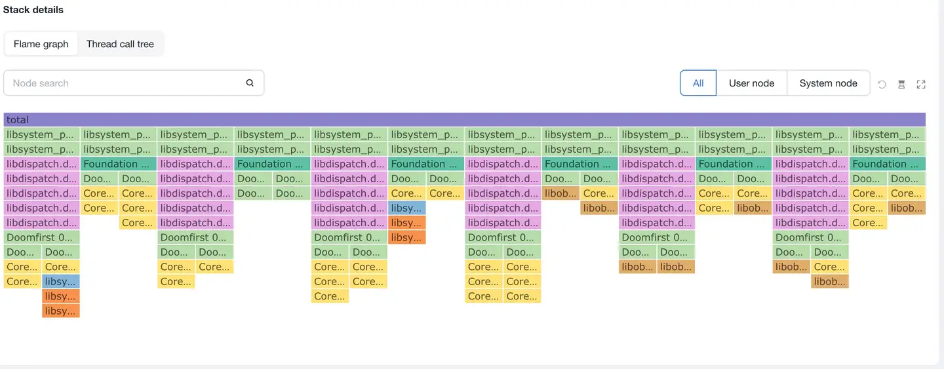Click the magnifier icon in Node search

coord(250,83)
